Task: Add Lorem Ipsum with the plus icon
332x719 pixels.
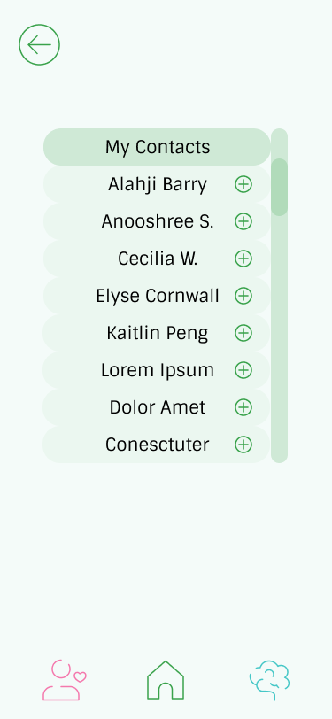Action: coord(243,370)
